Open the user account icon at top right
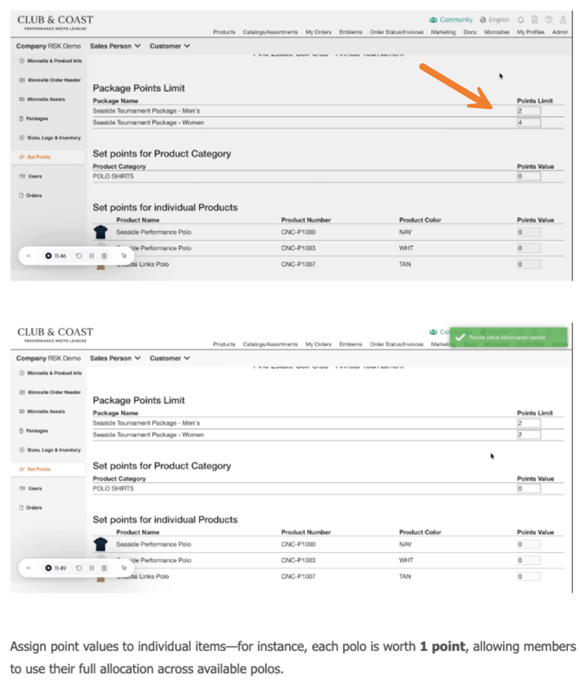The height and width of the screenshot is (683, 580). (562, 19)
